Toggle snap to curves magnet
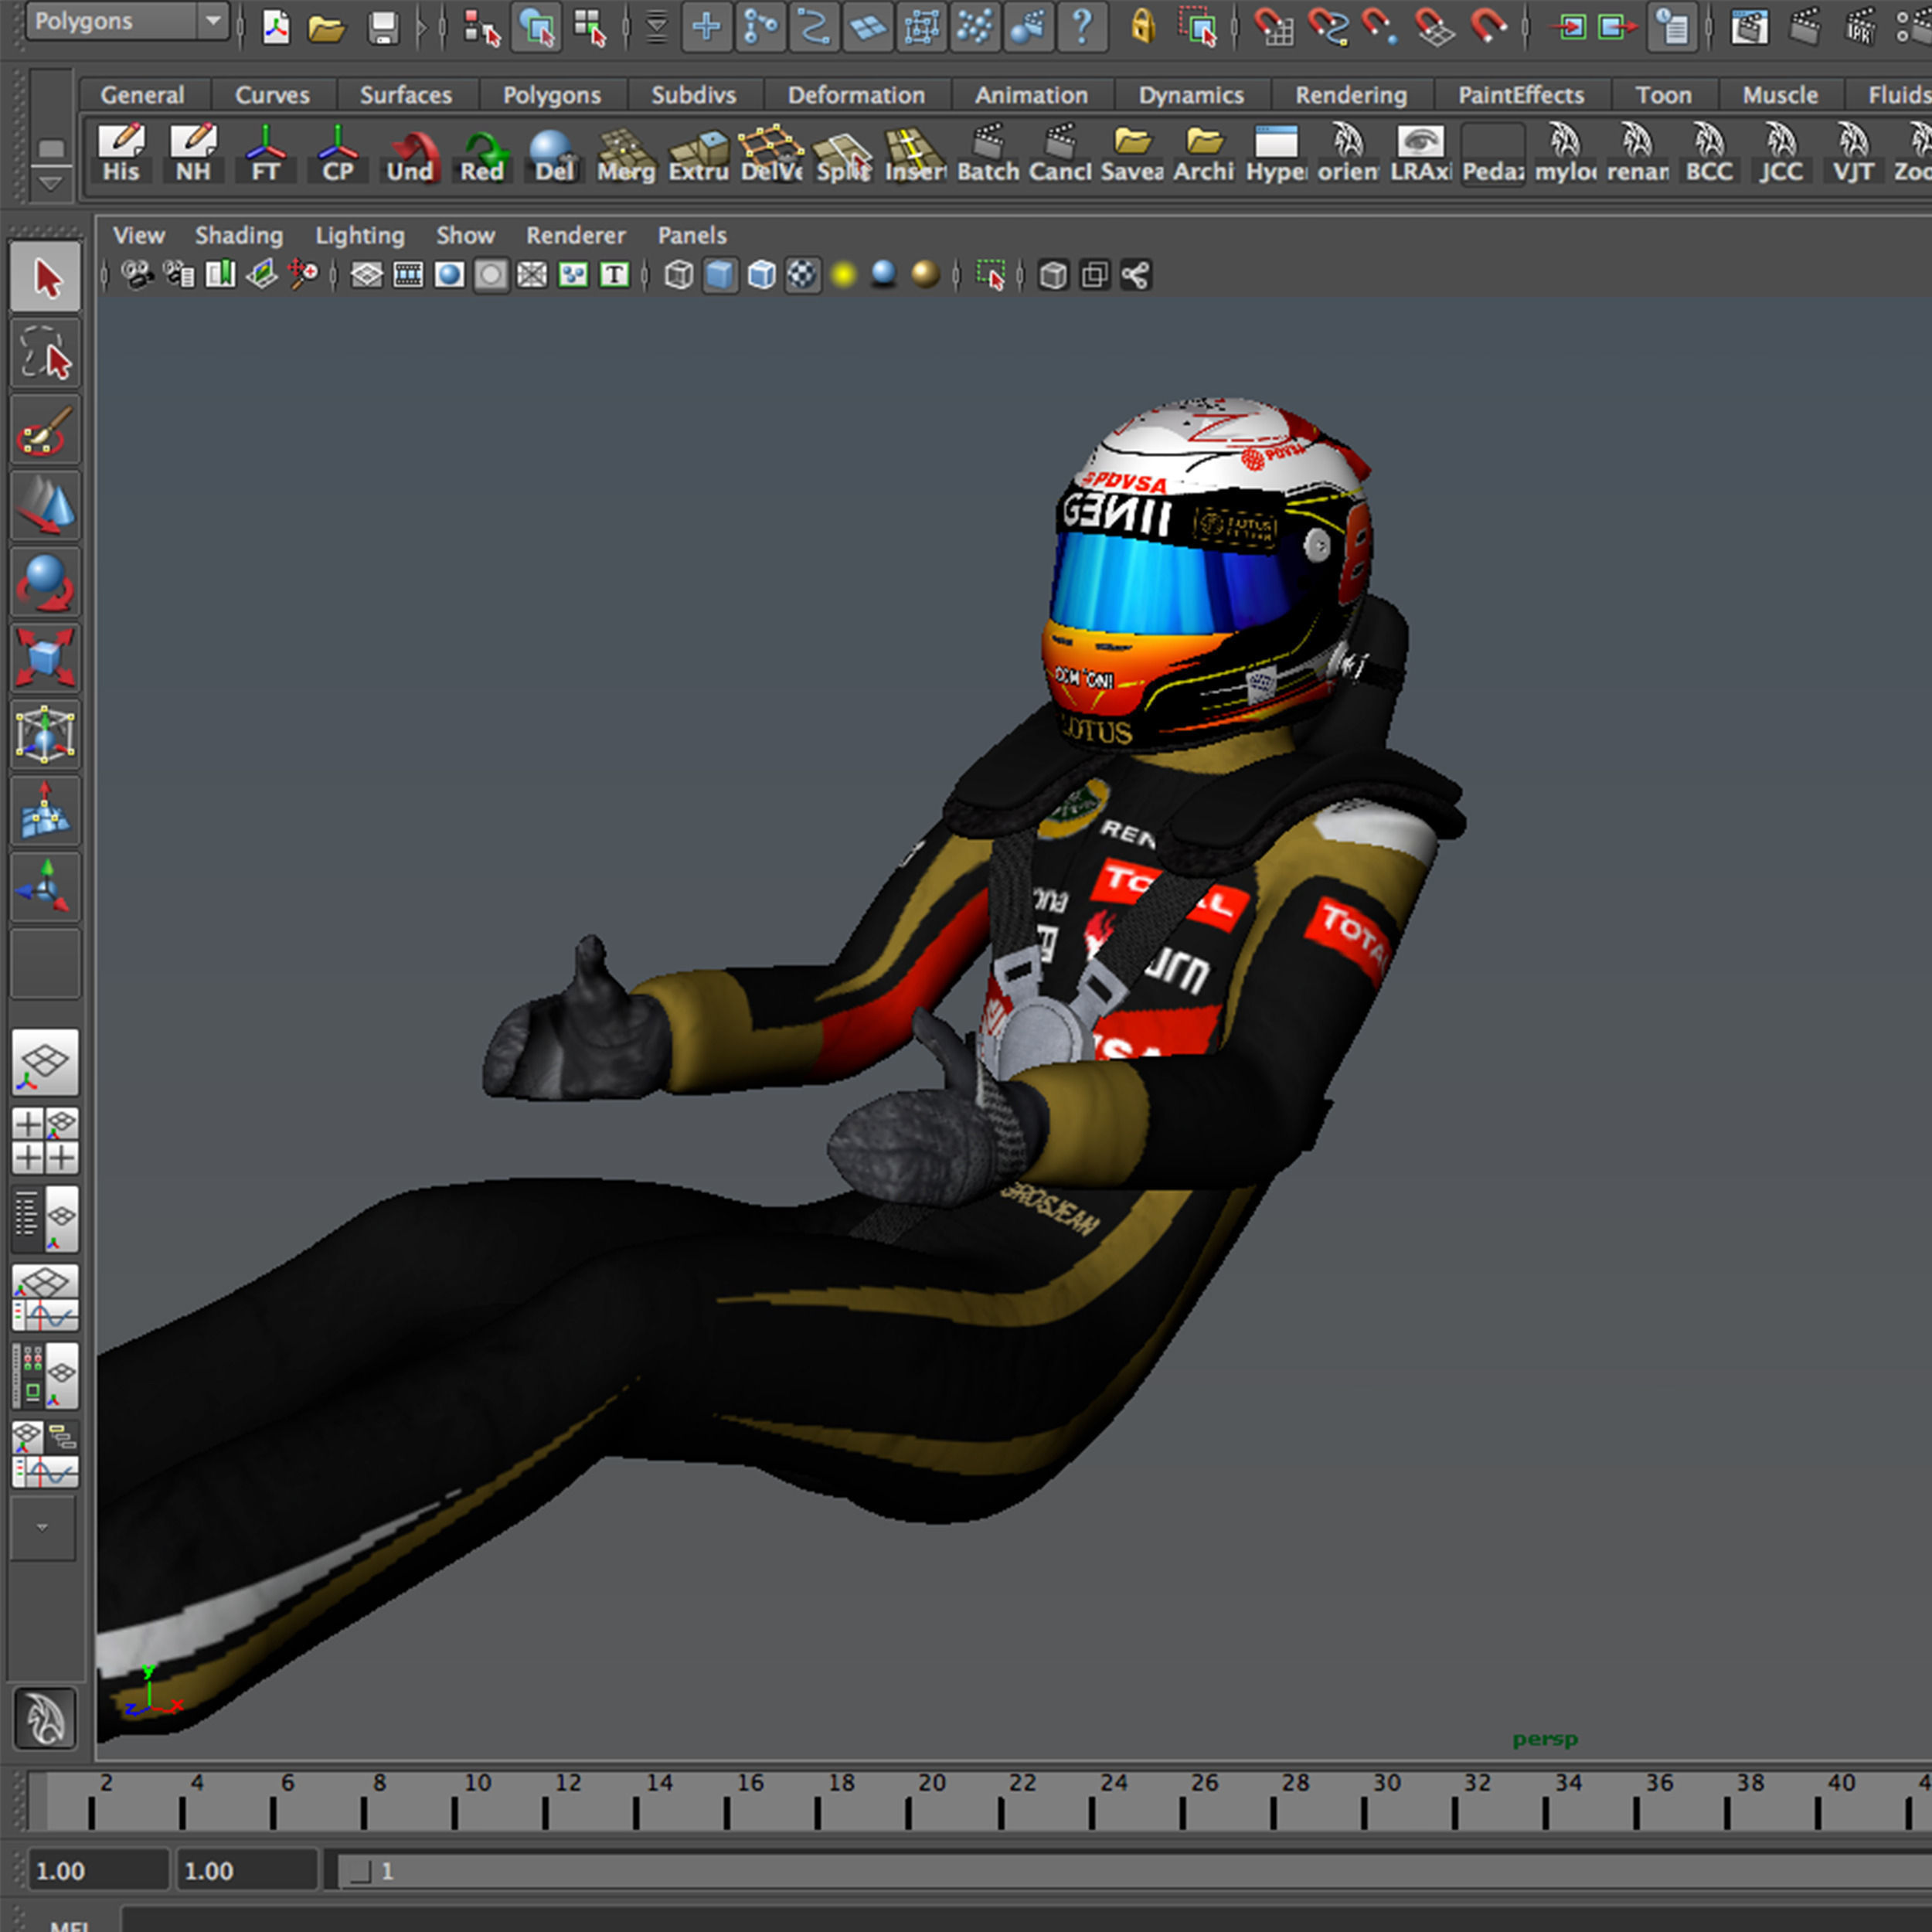This screenshot has height=1932, width=1932. click(1328, 27)
